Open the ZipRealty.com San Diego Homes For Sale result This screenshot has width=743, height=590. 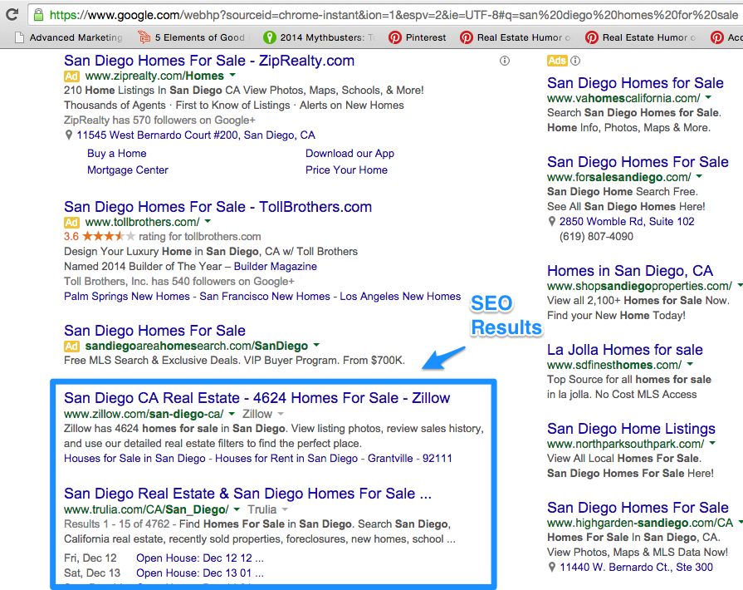pyautogui.click(x=209, y=61)
